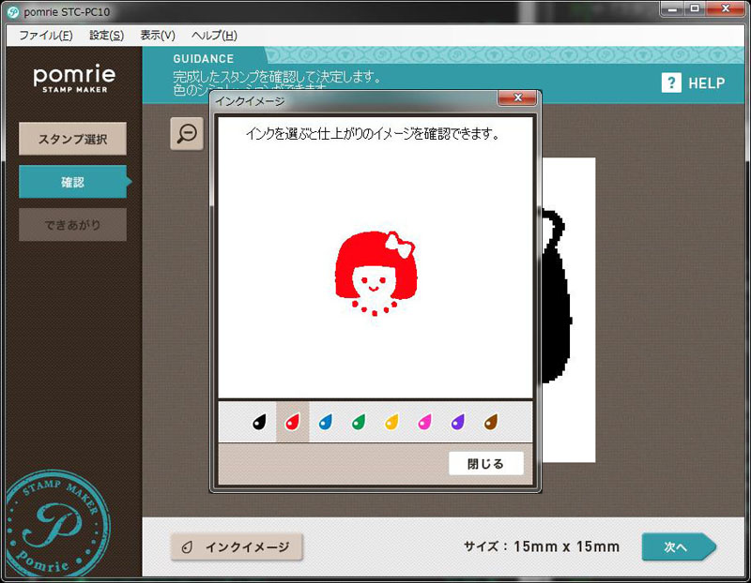
Task: Open the 表示 menu
Action: (153, 35)
